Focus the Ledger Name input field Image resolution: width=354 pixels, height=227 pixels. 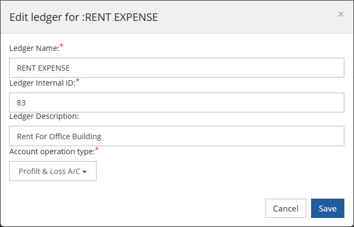(176, 67)
